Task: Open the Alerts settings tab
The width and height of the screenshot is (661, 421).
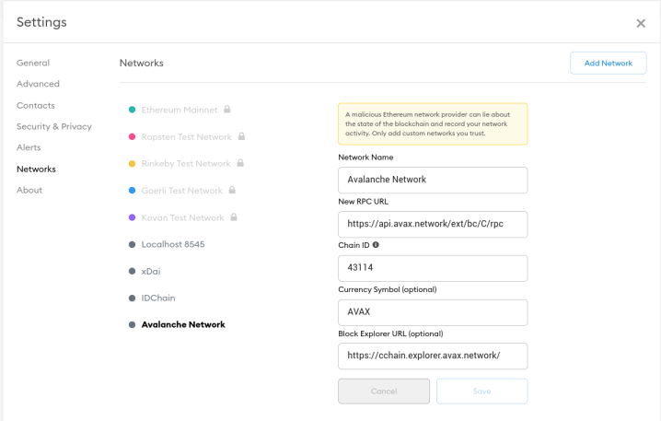Action: click(29, 147)
